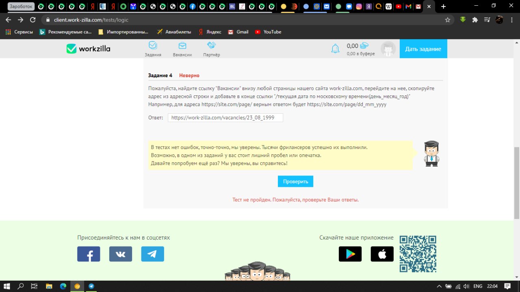This screenshot has height=292, width=520.
Task: Open the Партнёр section
Action: [211, 49]
